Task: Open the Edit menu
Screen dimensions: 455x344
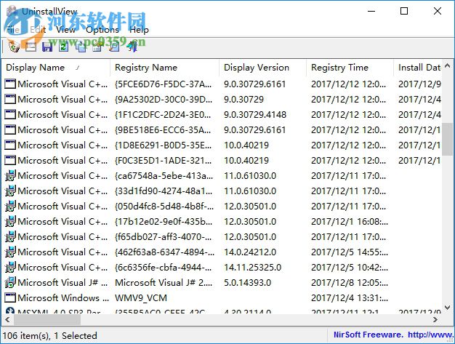Action: pyautogui.click(x=38, y=30)
